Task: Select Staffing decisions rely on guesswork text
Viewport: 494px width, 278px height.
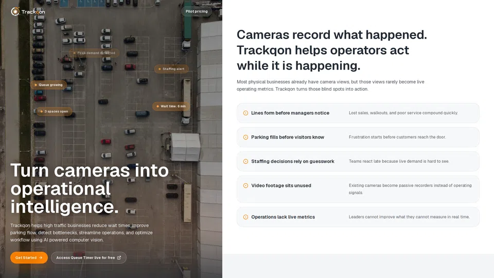Action: [293, 161]
